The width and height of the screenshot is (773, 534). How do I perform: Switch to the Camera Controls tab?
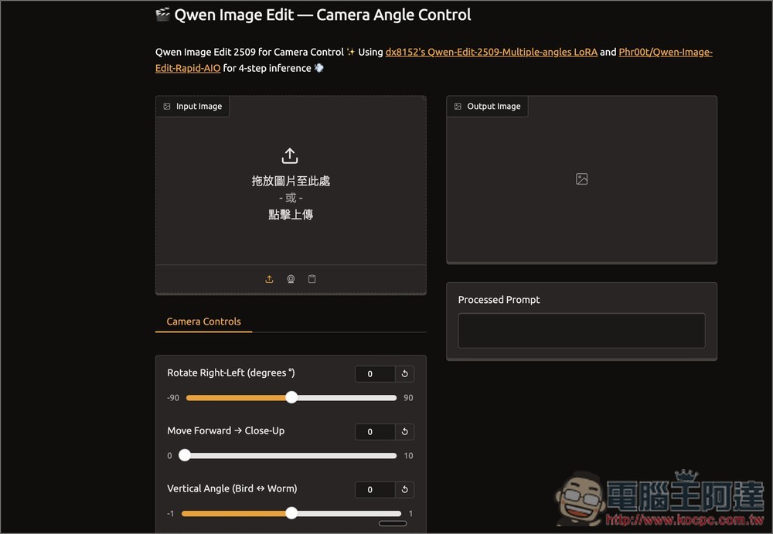[203, 321]
